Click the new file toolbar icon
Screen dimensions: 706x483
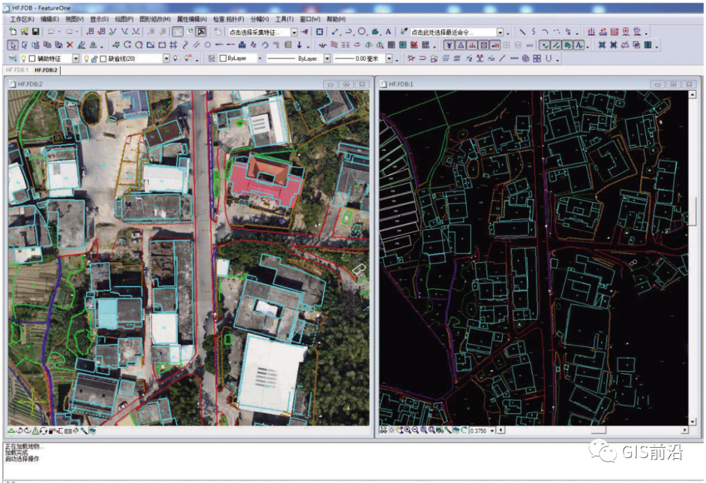pyautogui.click(x=13, y=31)
